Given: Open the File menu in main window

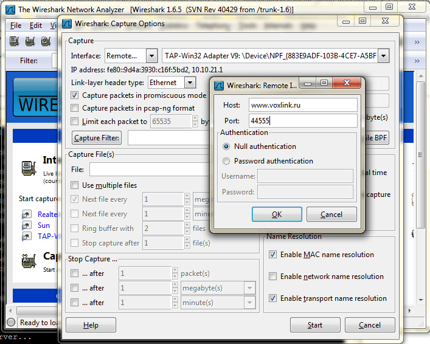Looking at the screenshot, I should (x=16, y=26).
